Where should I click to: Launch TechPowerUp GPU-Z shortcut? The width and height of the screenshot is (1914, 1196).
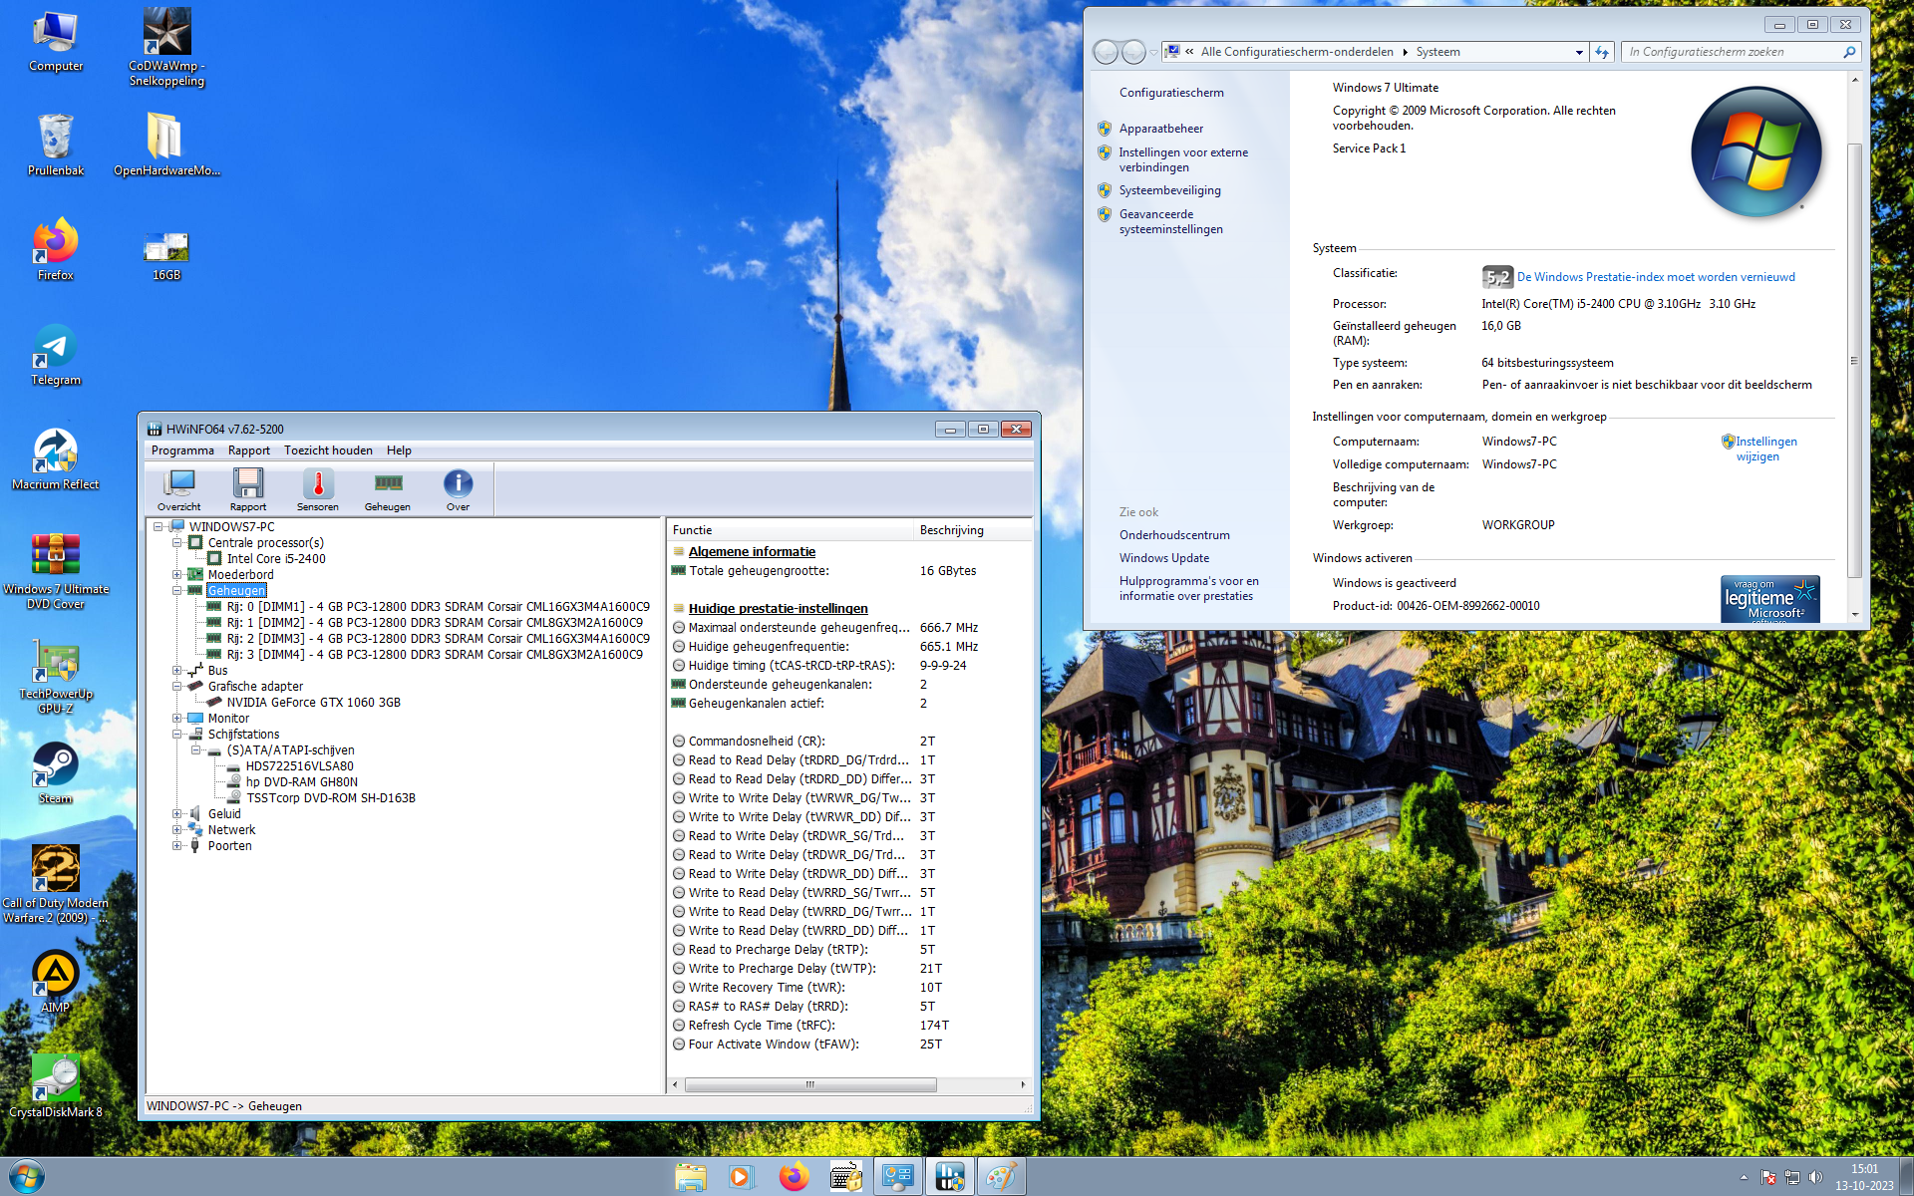click(56, 676)
